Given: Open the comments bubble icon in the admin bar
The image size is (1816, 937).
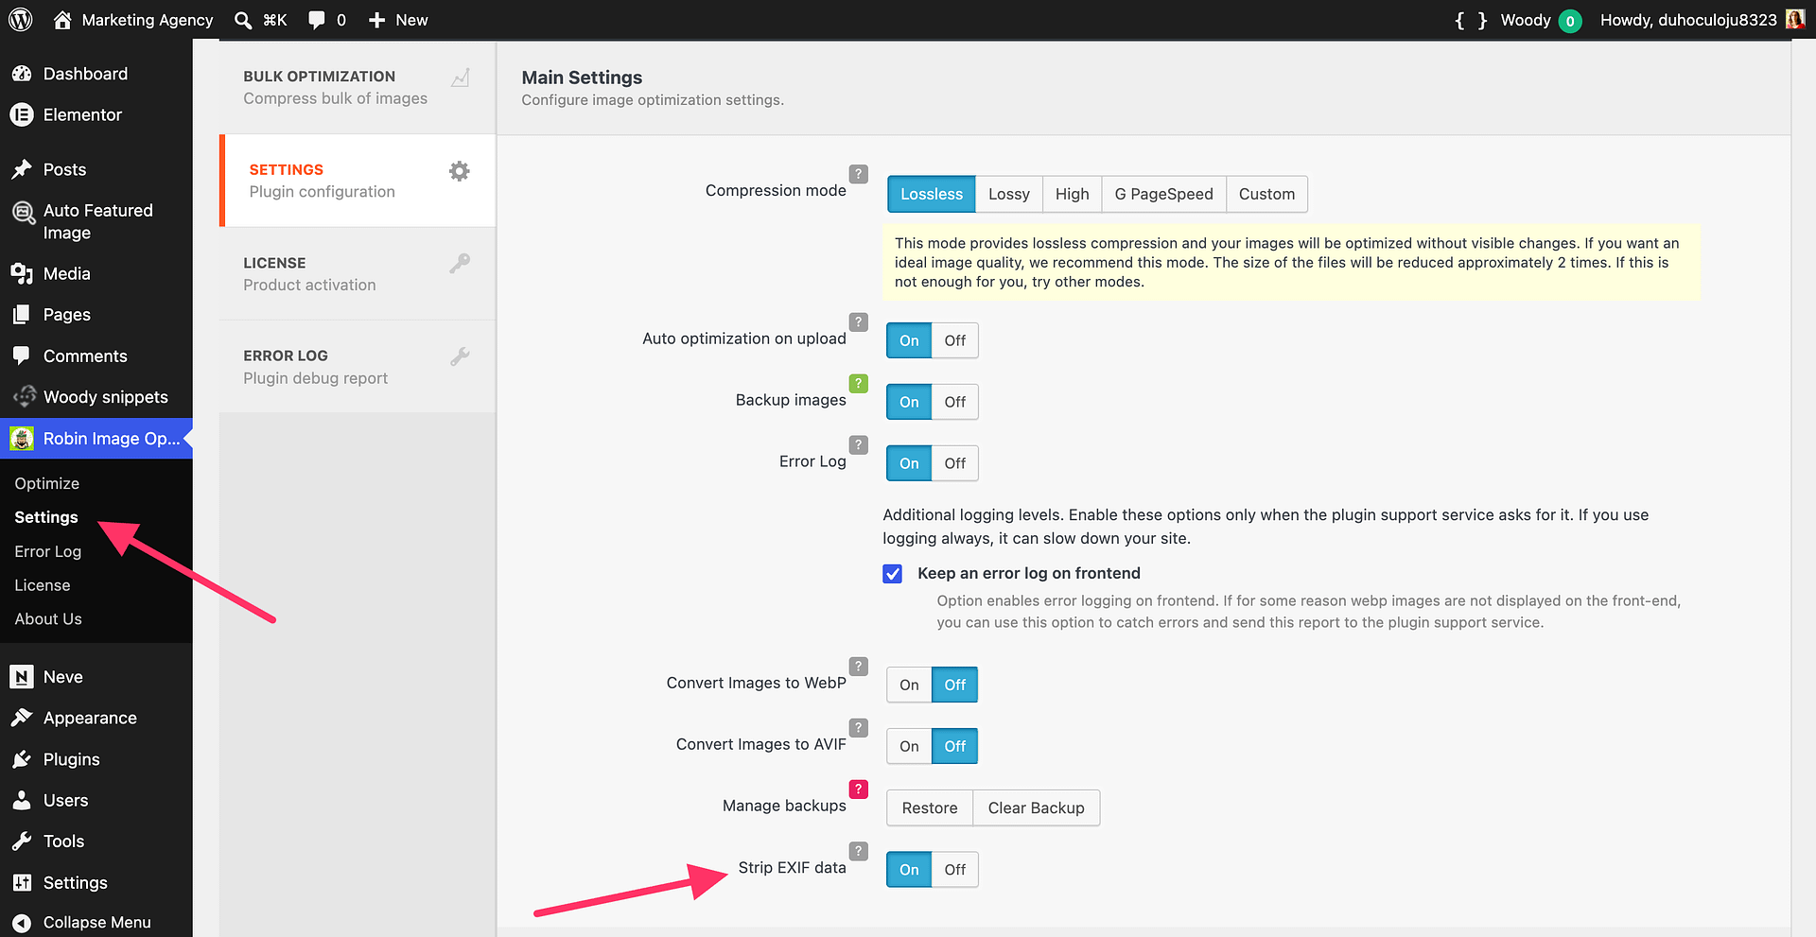Looking at the screenshot, I should 317,20.
